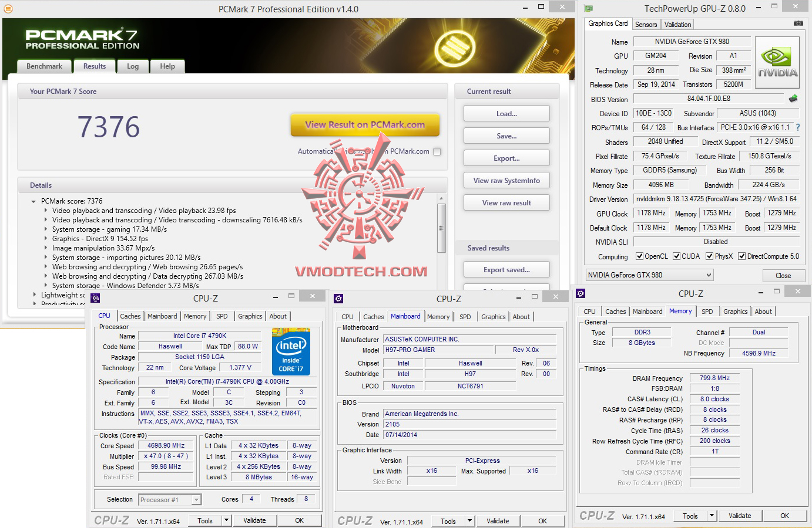
Task: Click the GPU-Z camera screenshot icon
Action: (798, 23)
